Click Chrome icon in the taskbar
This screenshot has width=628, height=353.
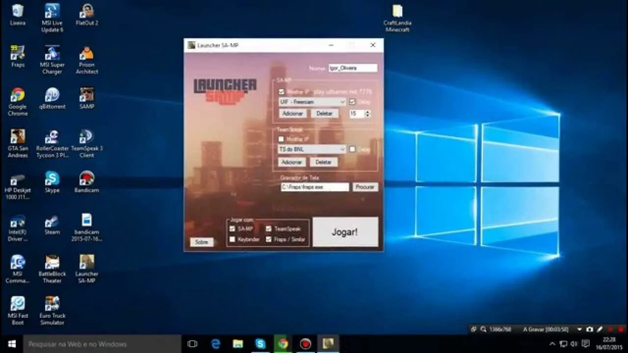coord(283,344)
